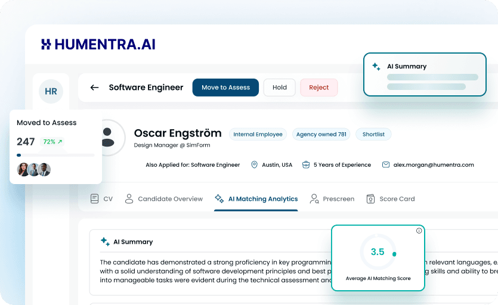Screen dimensions: 498x305
Task: Click the location pin icon near Austin
Action: point(254,165)
